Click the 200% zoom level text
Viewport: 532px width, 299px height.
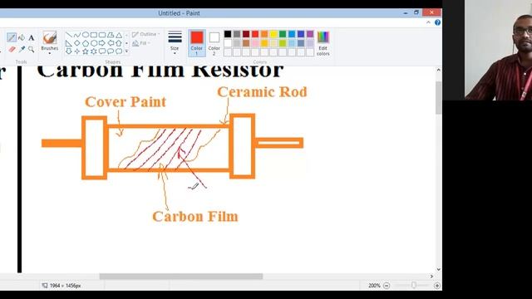pos(374,286)
